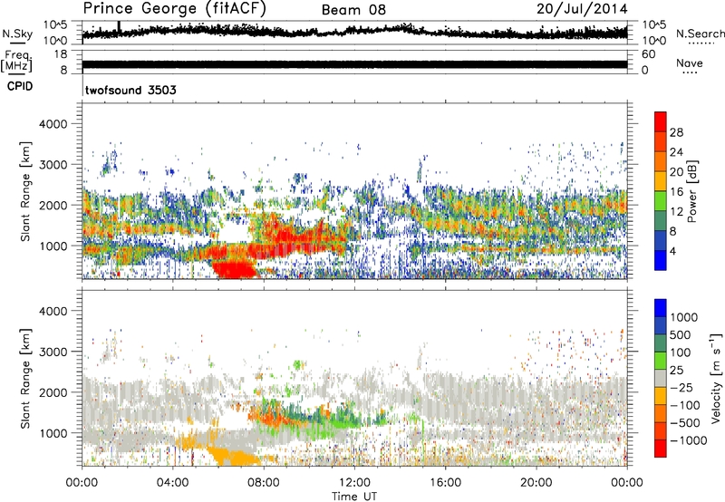
Task: Pick the gray segment of velocity colorbar
Action: 661,379
